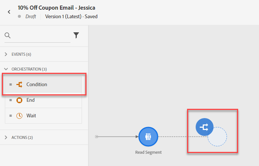Click the End label in palette
Viewport: 259px width, 166px height.
(31, 100)
